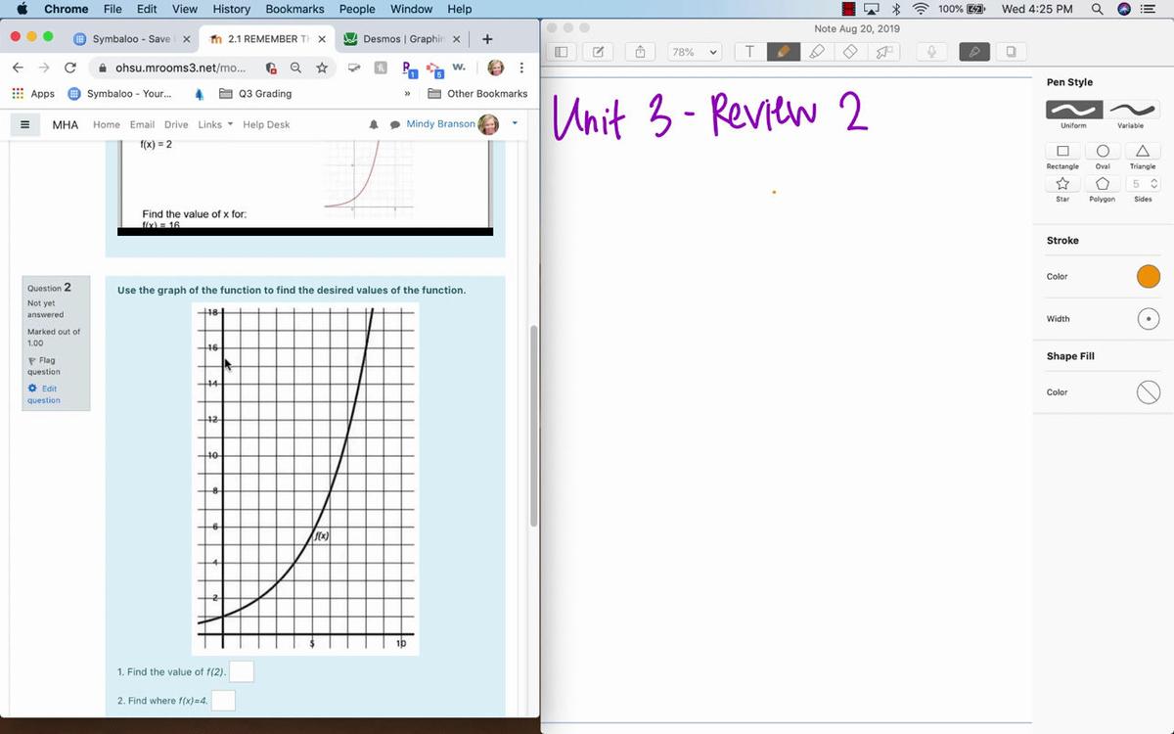Open the Drive link on MHA
This screenshot has width=1174, height=734.
[x=176, y=124]
